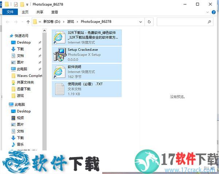Viewport: 219px width, 174px height.
Task: Select Waves Complete folder in quick access
Action: [x=29, y=76]
